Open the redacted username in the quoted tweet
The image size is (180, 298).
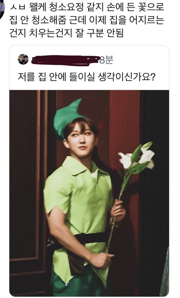click(x=65, y=60)
